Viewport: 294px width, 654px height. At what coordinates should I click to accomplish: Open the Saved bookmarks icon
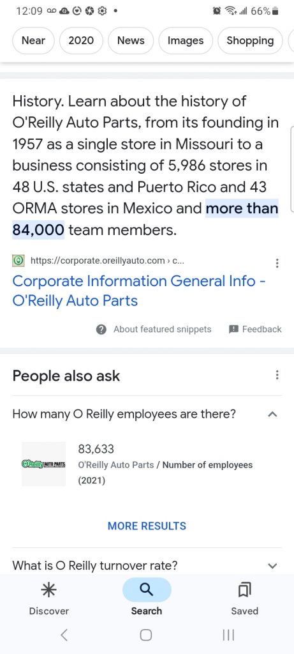point(244,589)
